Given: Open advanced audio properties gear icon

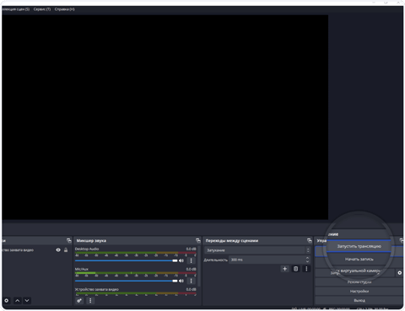Looking at the screenshot, I should pyautogui.click(x=79, y=301).
